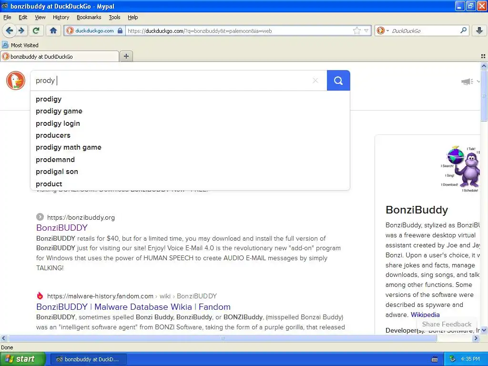Select the 'prodigy' suggestion
This screenshot has height=366, width=488.
(x=190, y=99)
